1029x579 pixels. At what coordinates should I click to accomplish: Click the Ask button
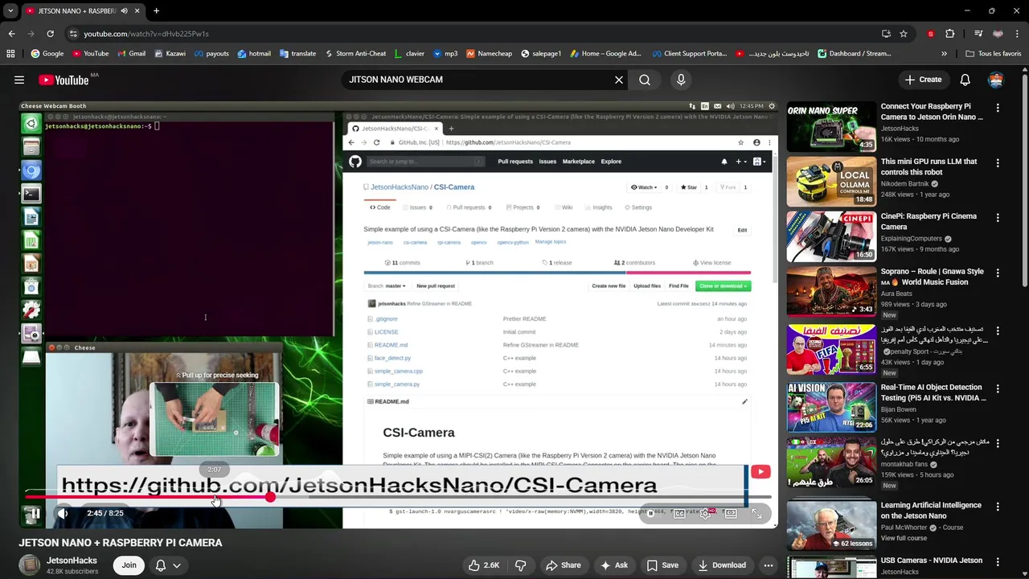613,565
